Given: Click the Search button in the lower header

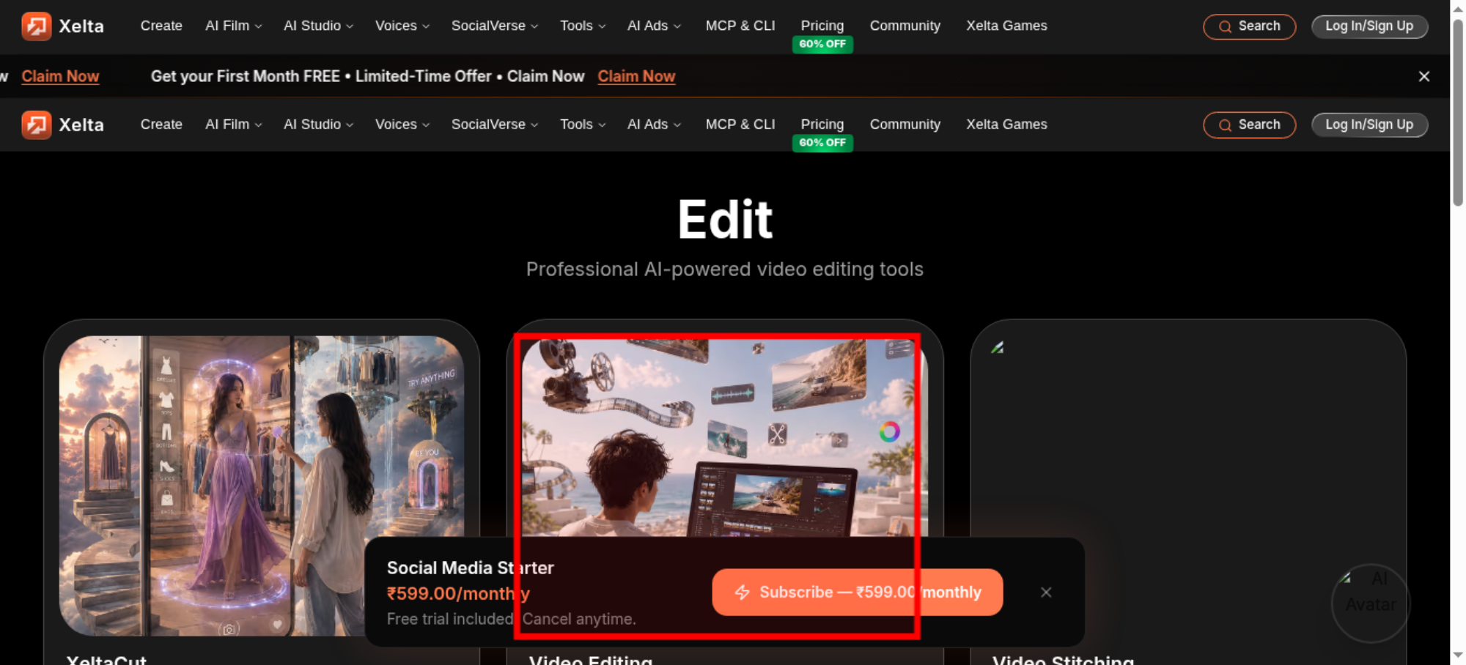Looking at the screenshot, I should (1249, 125).
